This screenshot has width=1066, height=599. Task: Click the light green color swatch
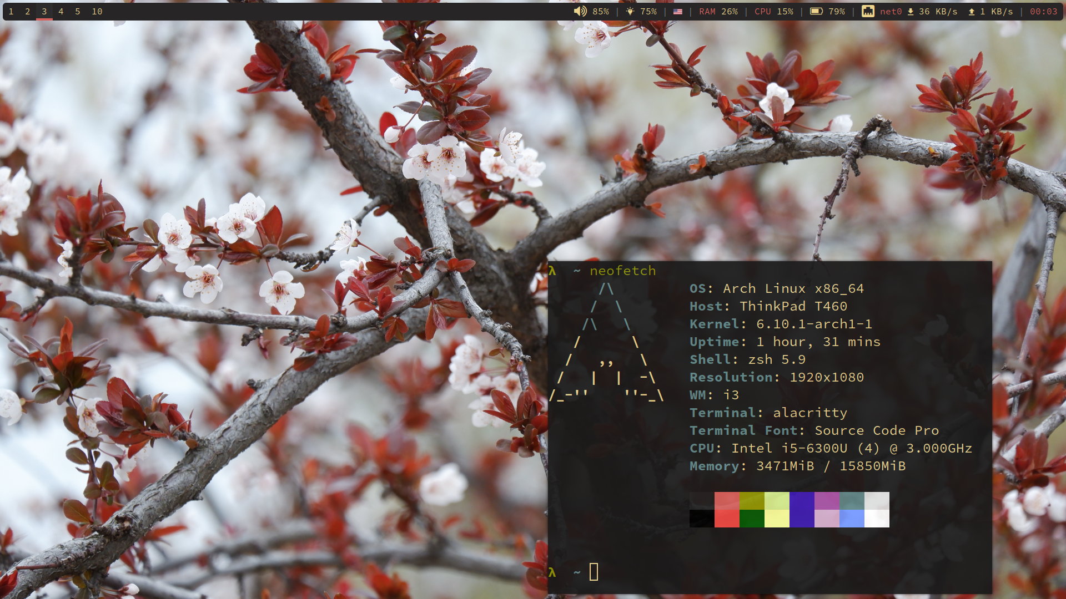pyautogui.click(x=777, y=501)
